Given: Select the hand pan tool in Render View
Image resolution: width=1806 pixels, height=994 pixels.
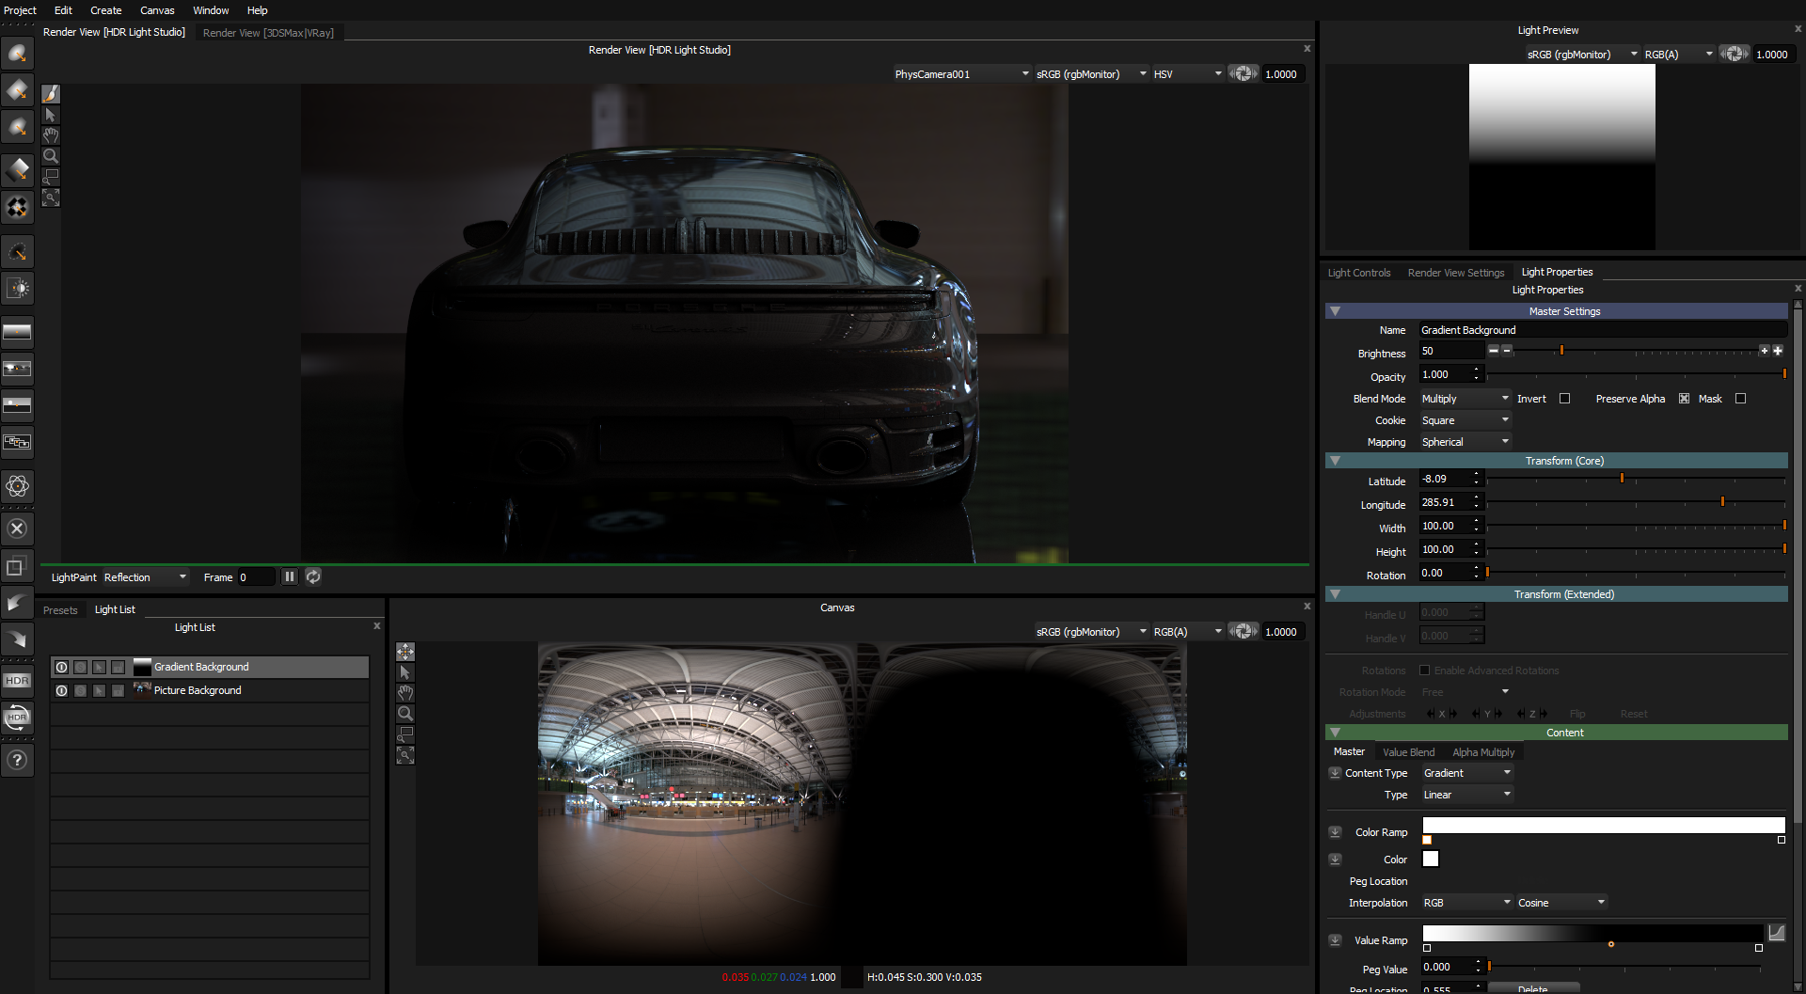Looking at the screenshot, I should point(51,135).
